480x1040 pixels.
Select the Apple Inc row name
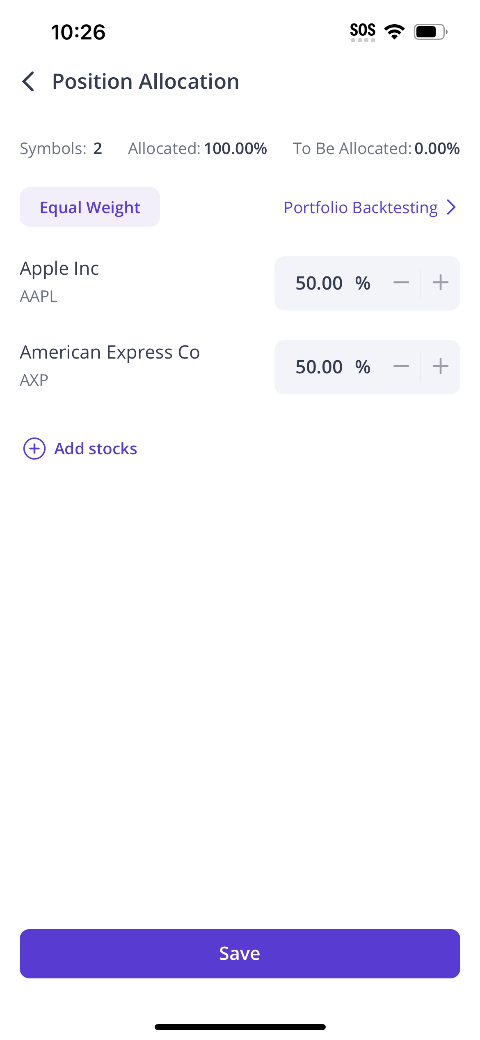point(59,269)
